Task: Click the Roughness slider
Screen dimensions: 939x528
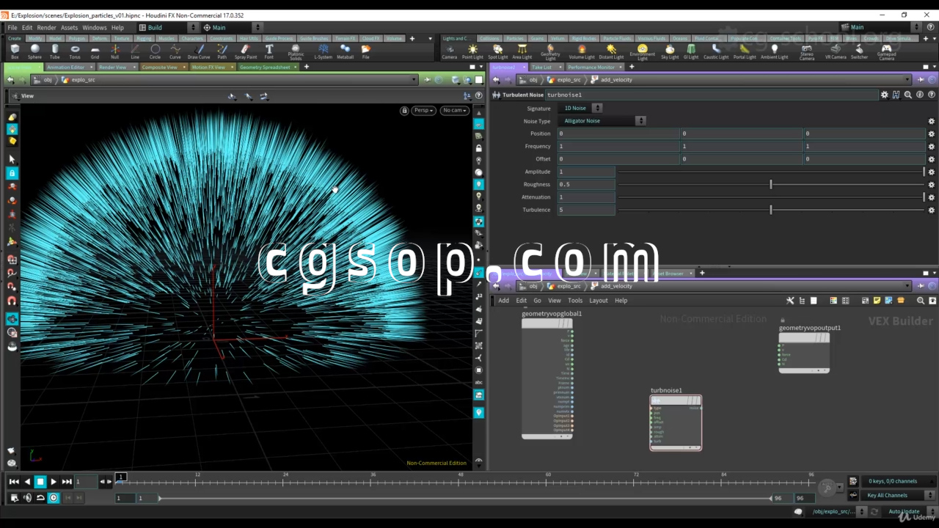Action: pyautogui.click(x=770, y=185)
